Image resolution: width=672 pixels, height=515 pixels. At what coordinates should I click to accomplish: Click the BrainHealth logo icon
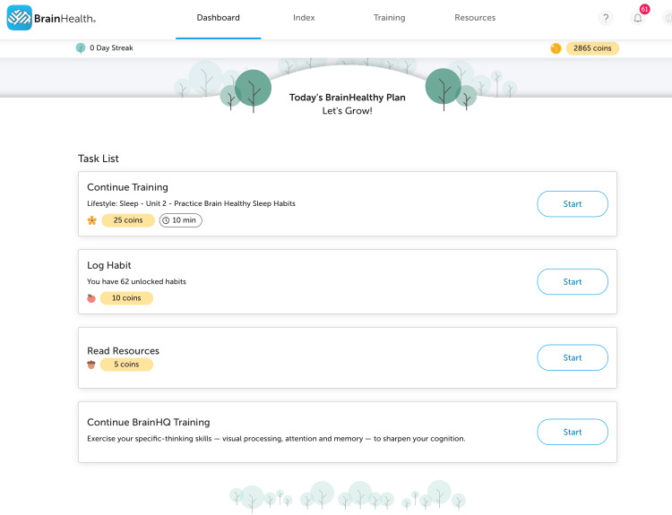point(20,18)
